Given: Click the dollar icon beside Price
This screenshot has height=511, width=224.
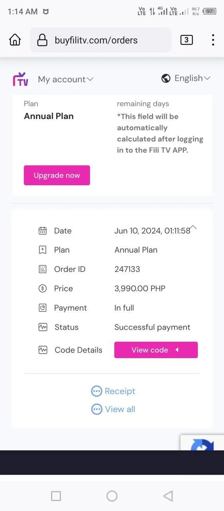Looking at the screenshot, I should point(43,289).
